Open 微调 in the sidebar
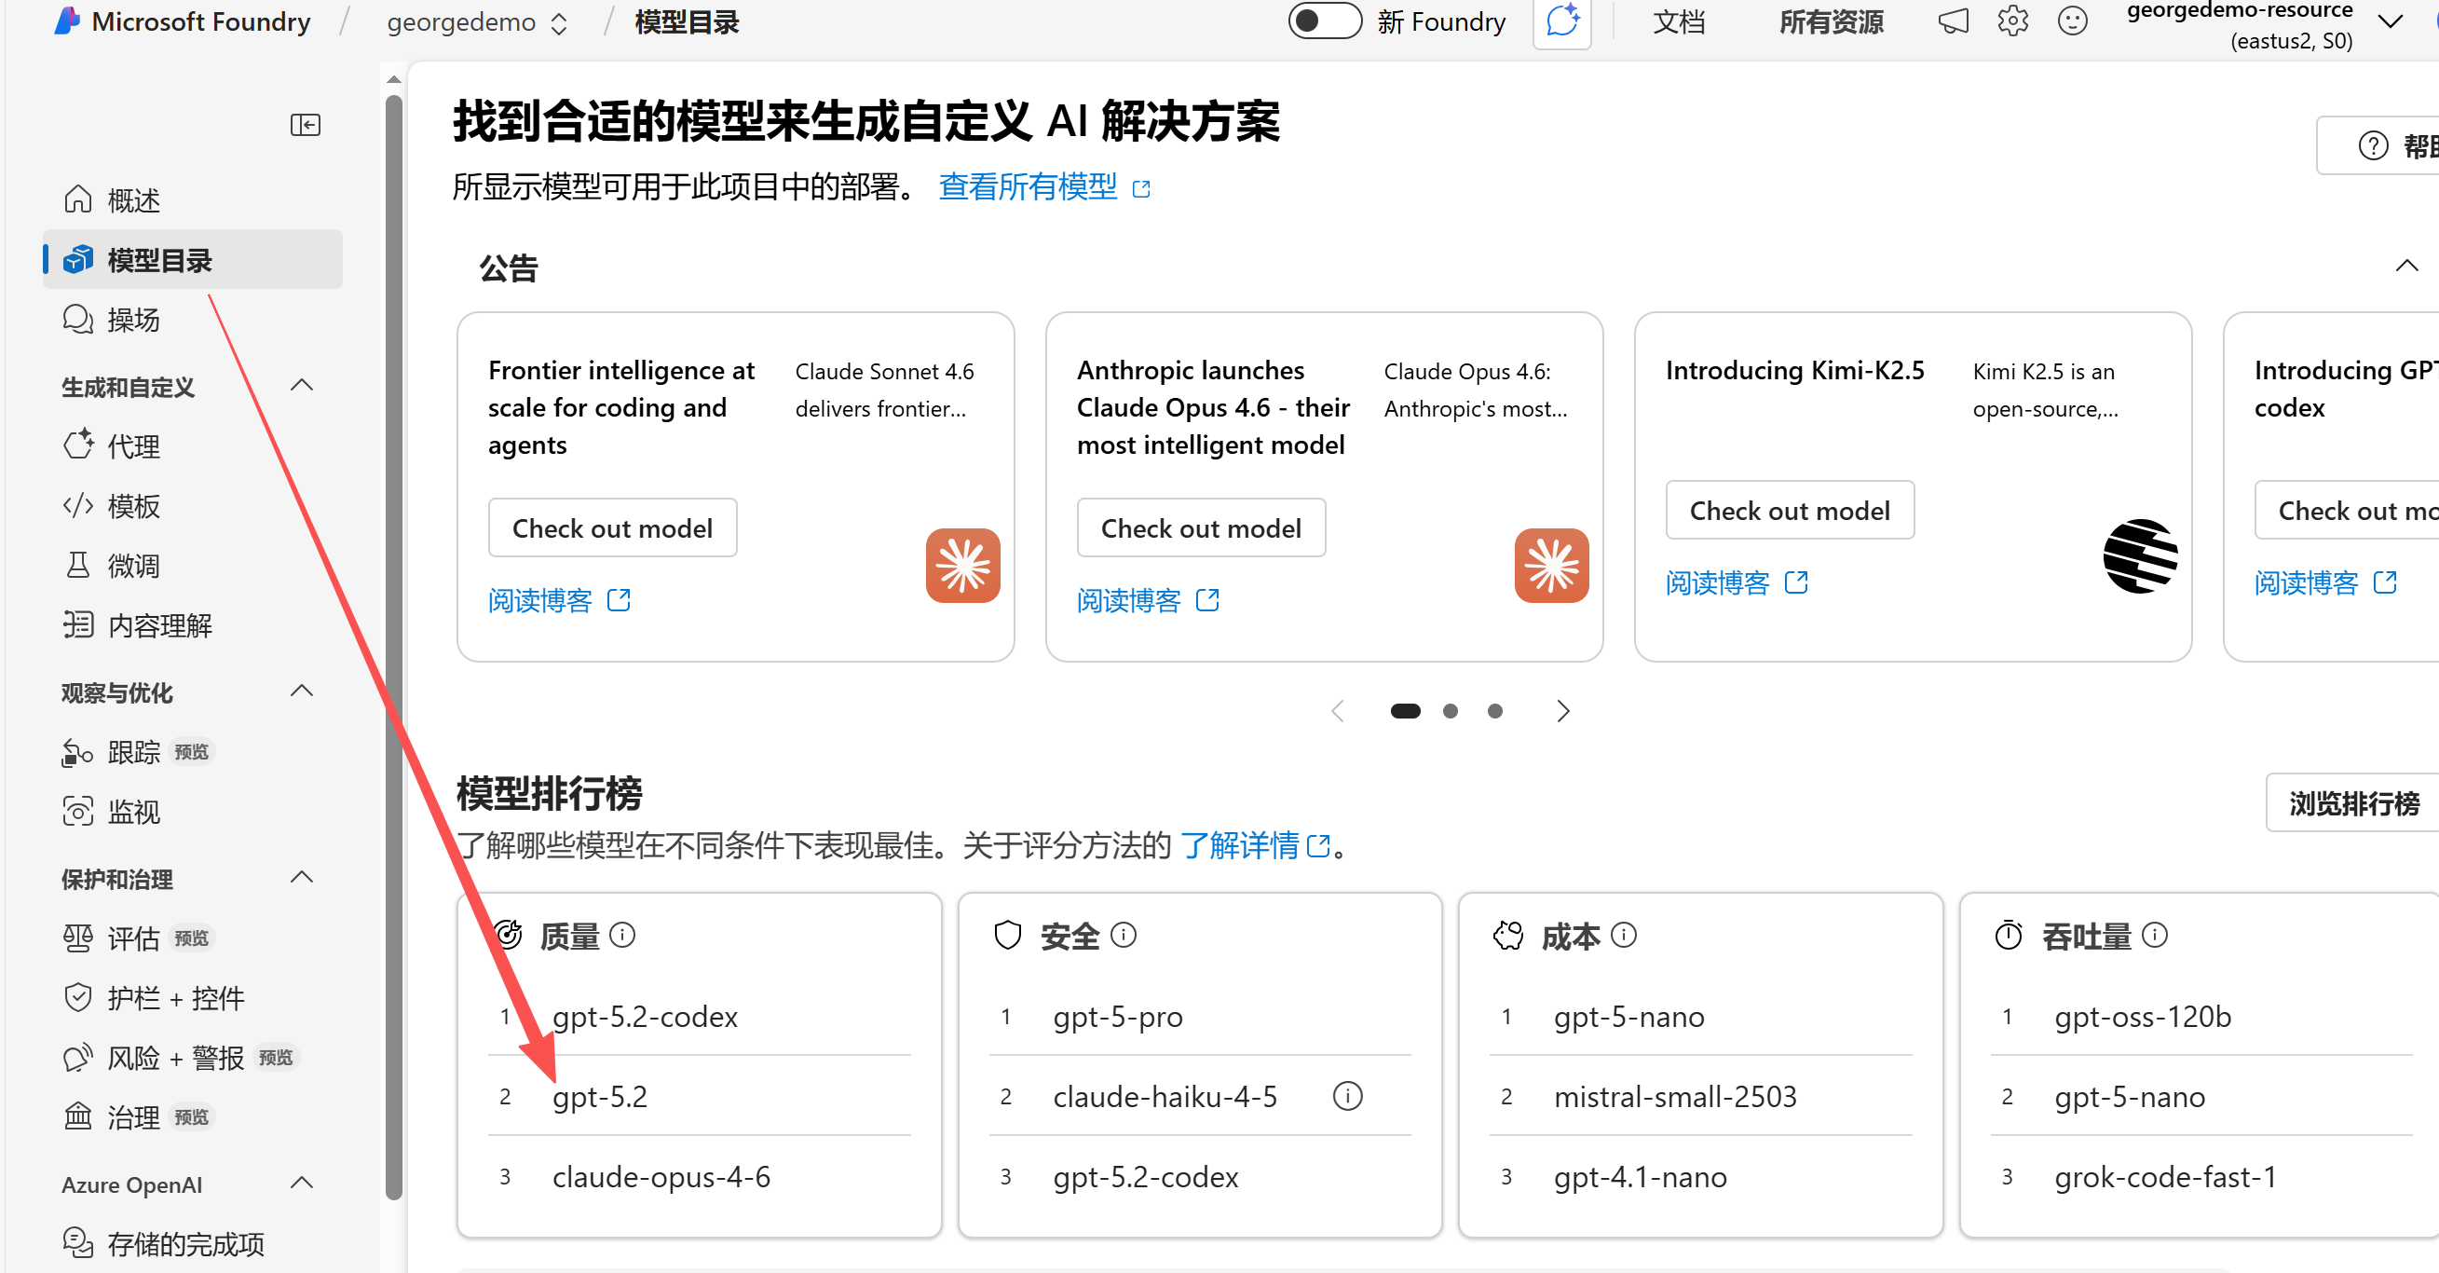Screen dimensions: 2439x1273 pos(133,567)
